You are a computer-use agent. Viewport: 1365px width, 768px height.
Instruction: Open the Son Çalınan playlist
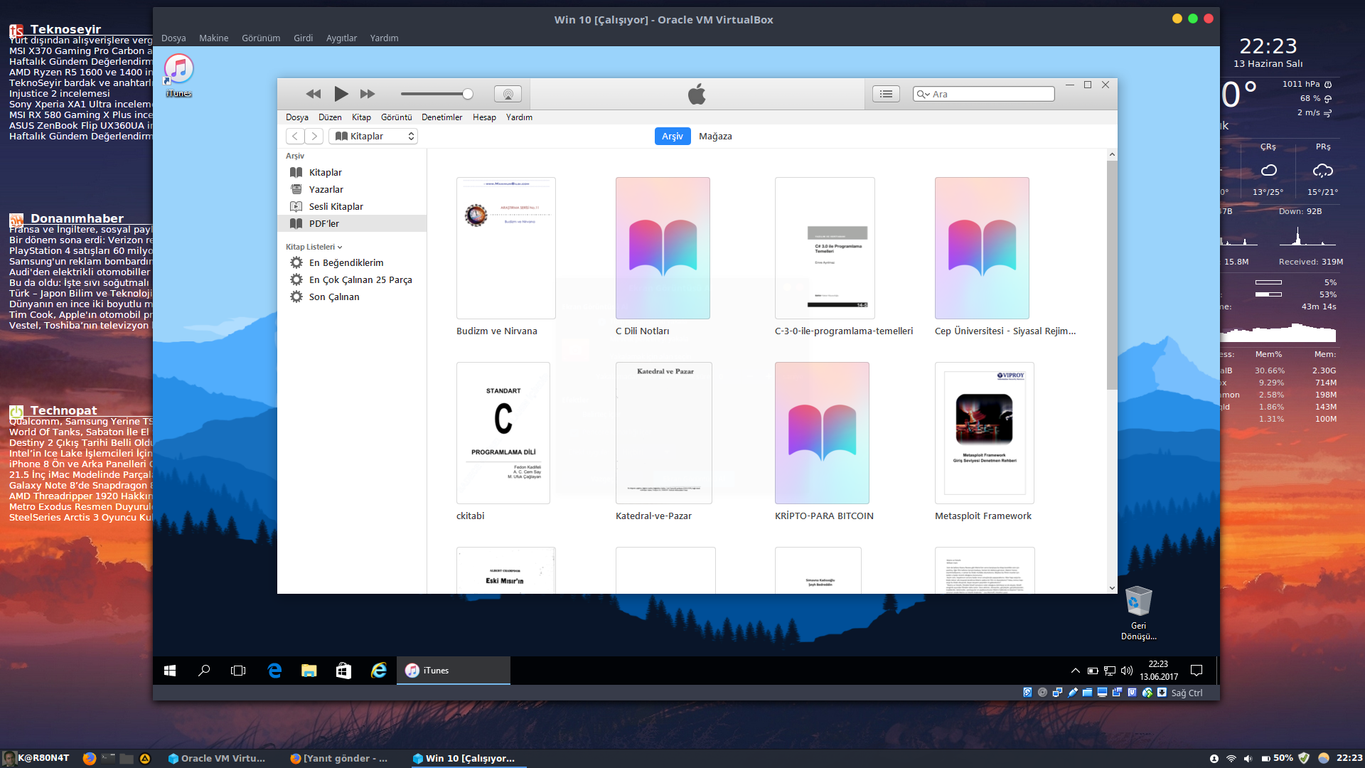352,297
